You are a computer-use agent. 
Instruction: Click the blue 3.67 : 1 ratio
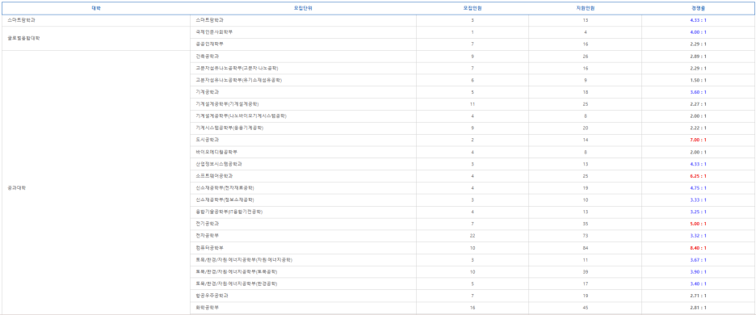[x=698, y=260]
